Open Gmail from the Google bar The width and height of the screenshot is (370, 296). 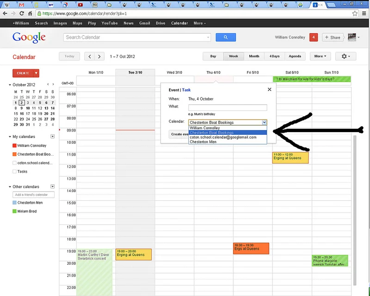[x=144, y=23]
